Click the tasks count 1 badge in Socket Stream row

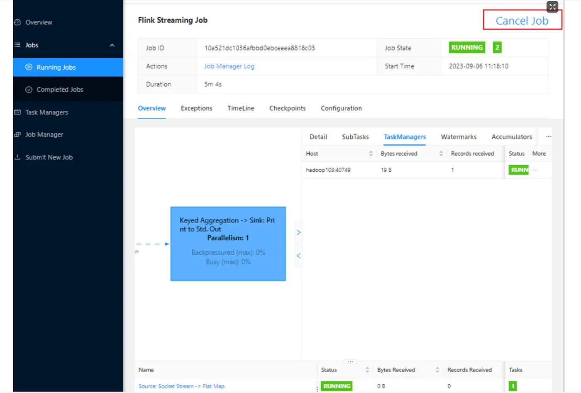pos(513,386)
